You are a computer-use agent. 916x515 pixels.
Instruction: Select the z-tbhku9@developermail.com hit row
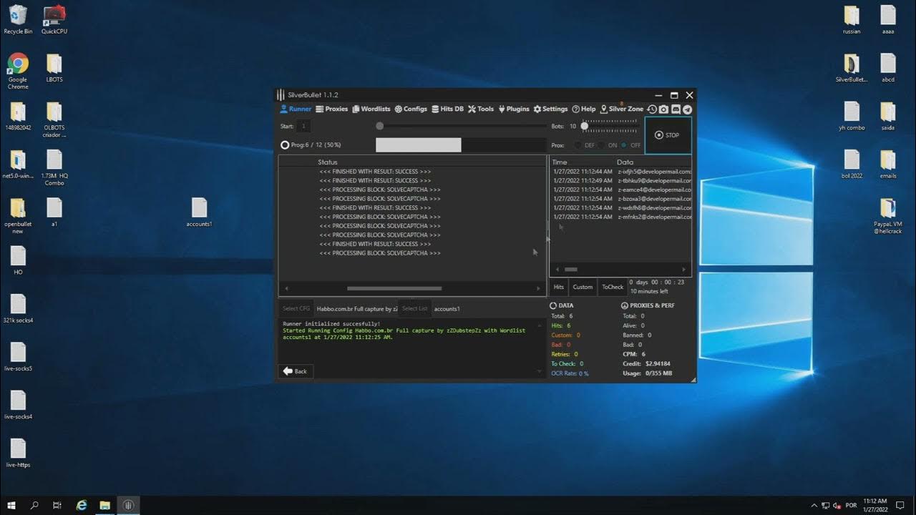point(620,180)
